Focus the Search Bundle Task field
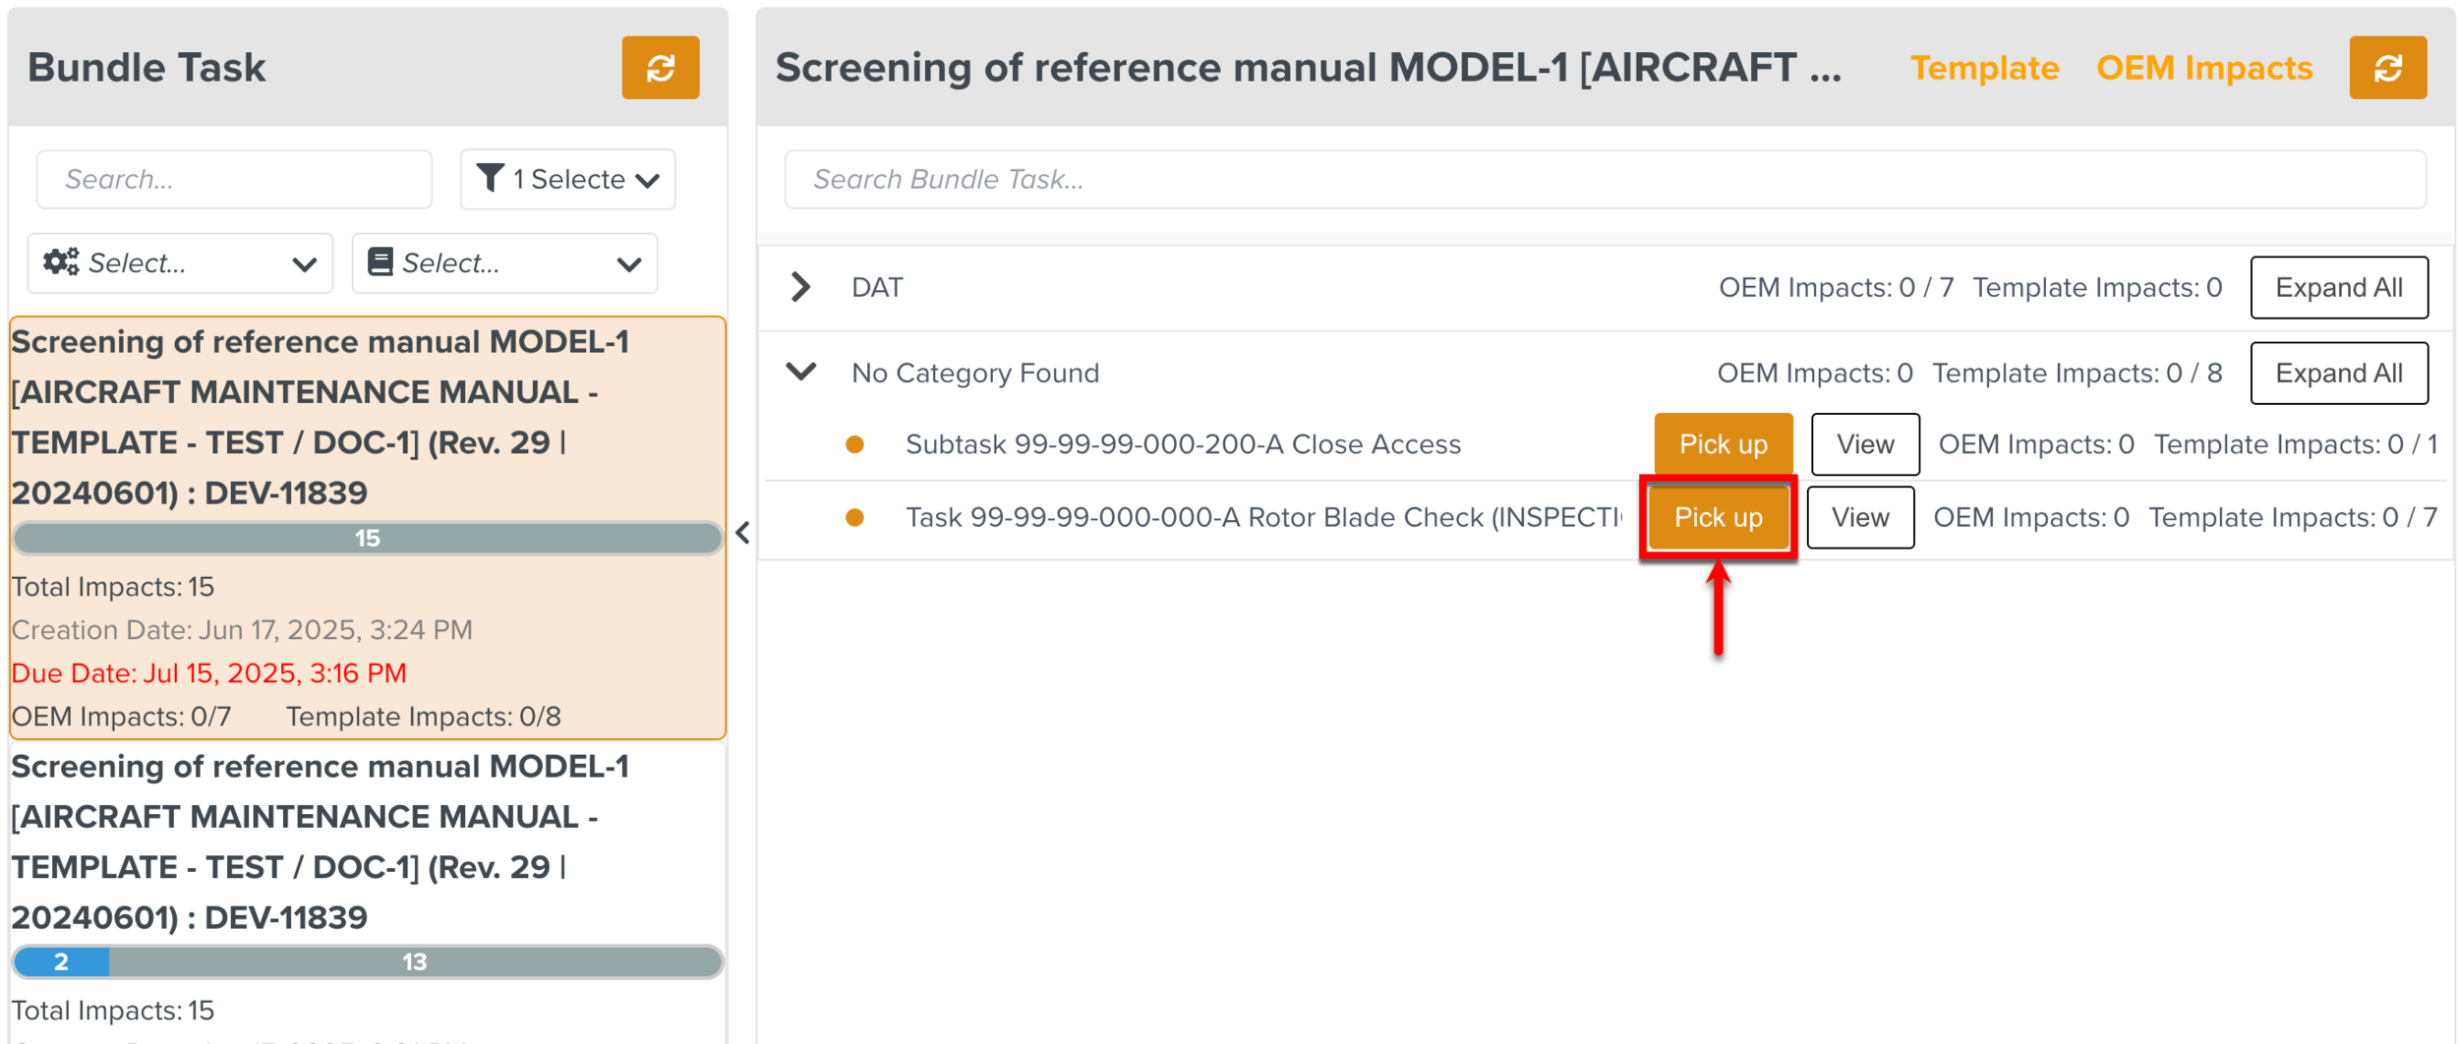 click(x=1604, y=179)
